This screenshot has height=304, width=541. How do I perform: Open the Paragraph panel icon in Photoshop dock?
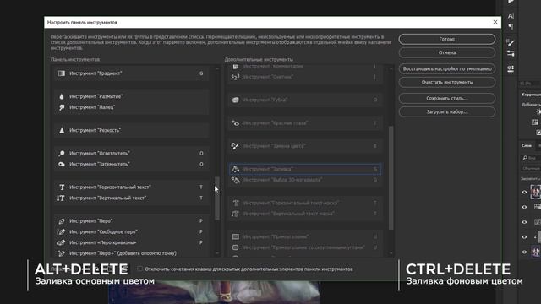coord(511,26)
